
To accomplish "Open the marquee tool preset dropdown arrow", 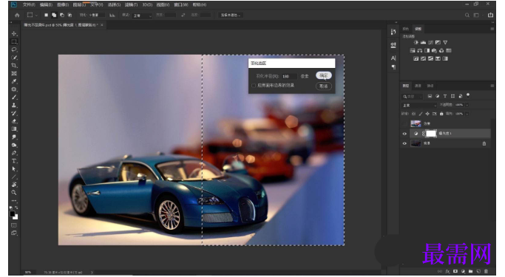I will (x=36, y=15).
